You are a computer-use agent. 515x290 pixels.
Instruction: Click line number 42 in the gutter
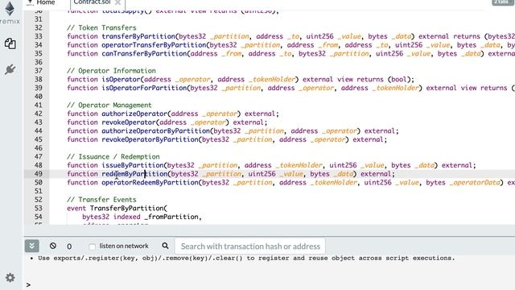click(x=39, y=114)
